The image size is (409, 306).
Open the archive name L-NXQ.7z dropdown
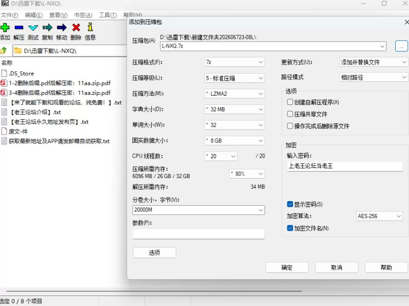pyautogui.click(x=382, y=46)
